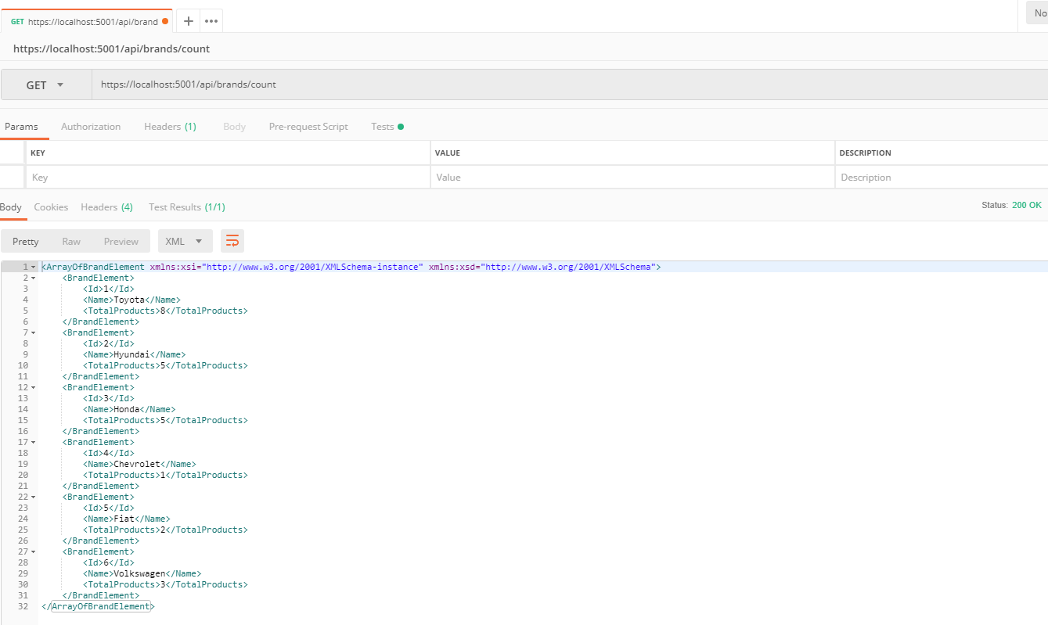Image resolution: width=1048 pixels, height=625 pixels.
Task: Select the response Body tab
Action: pos(11,207)
